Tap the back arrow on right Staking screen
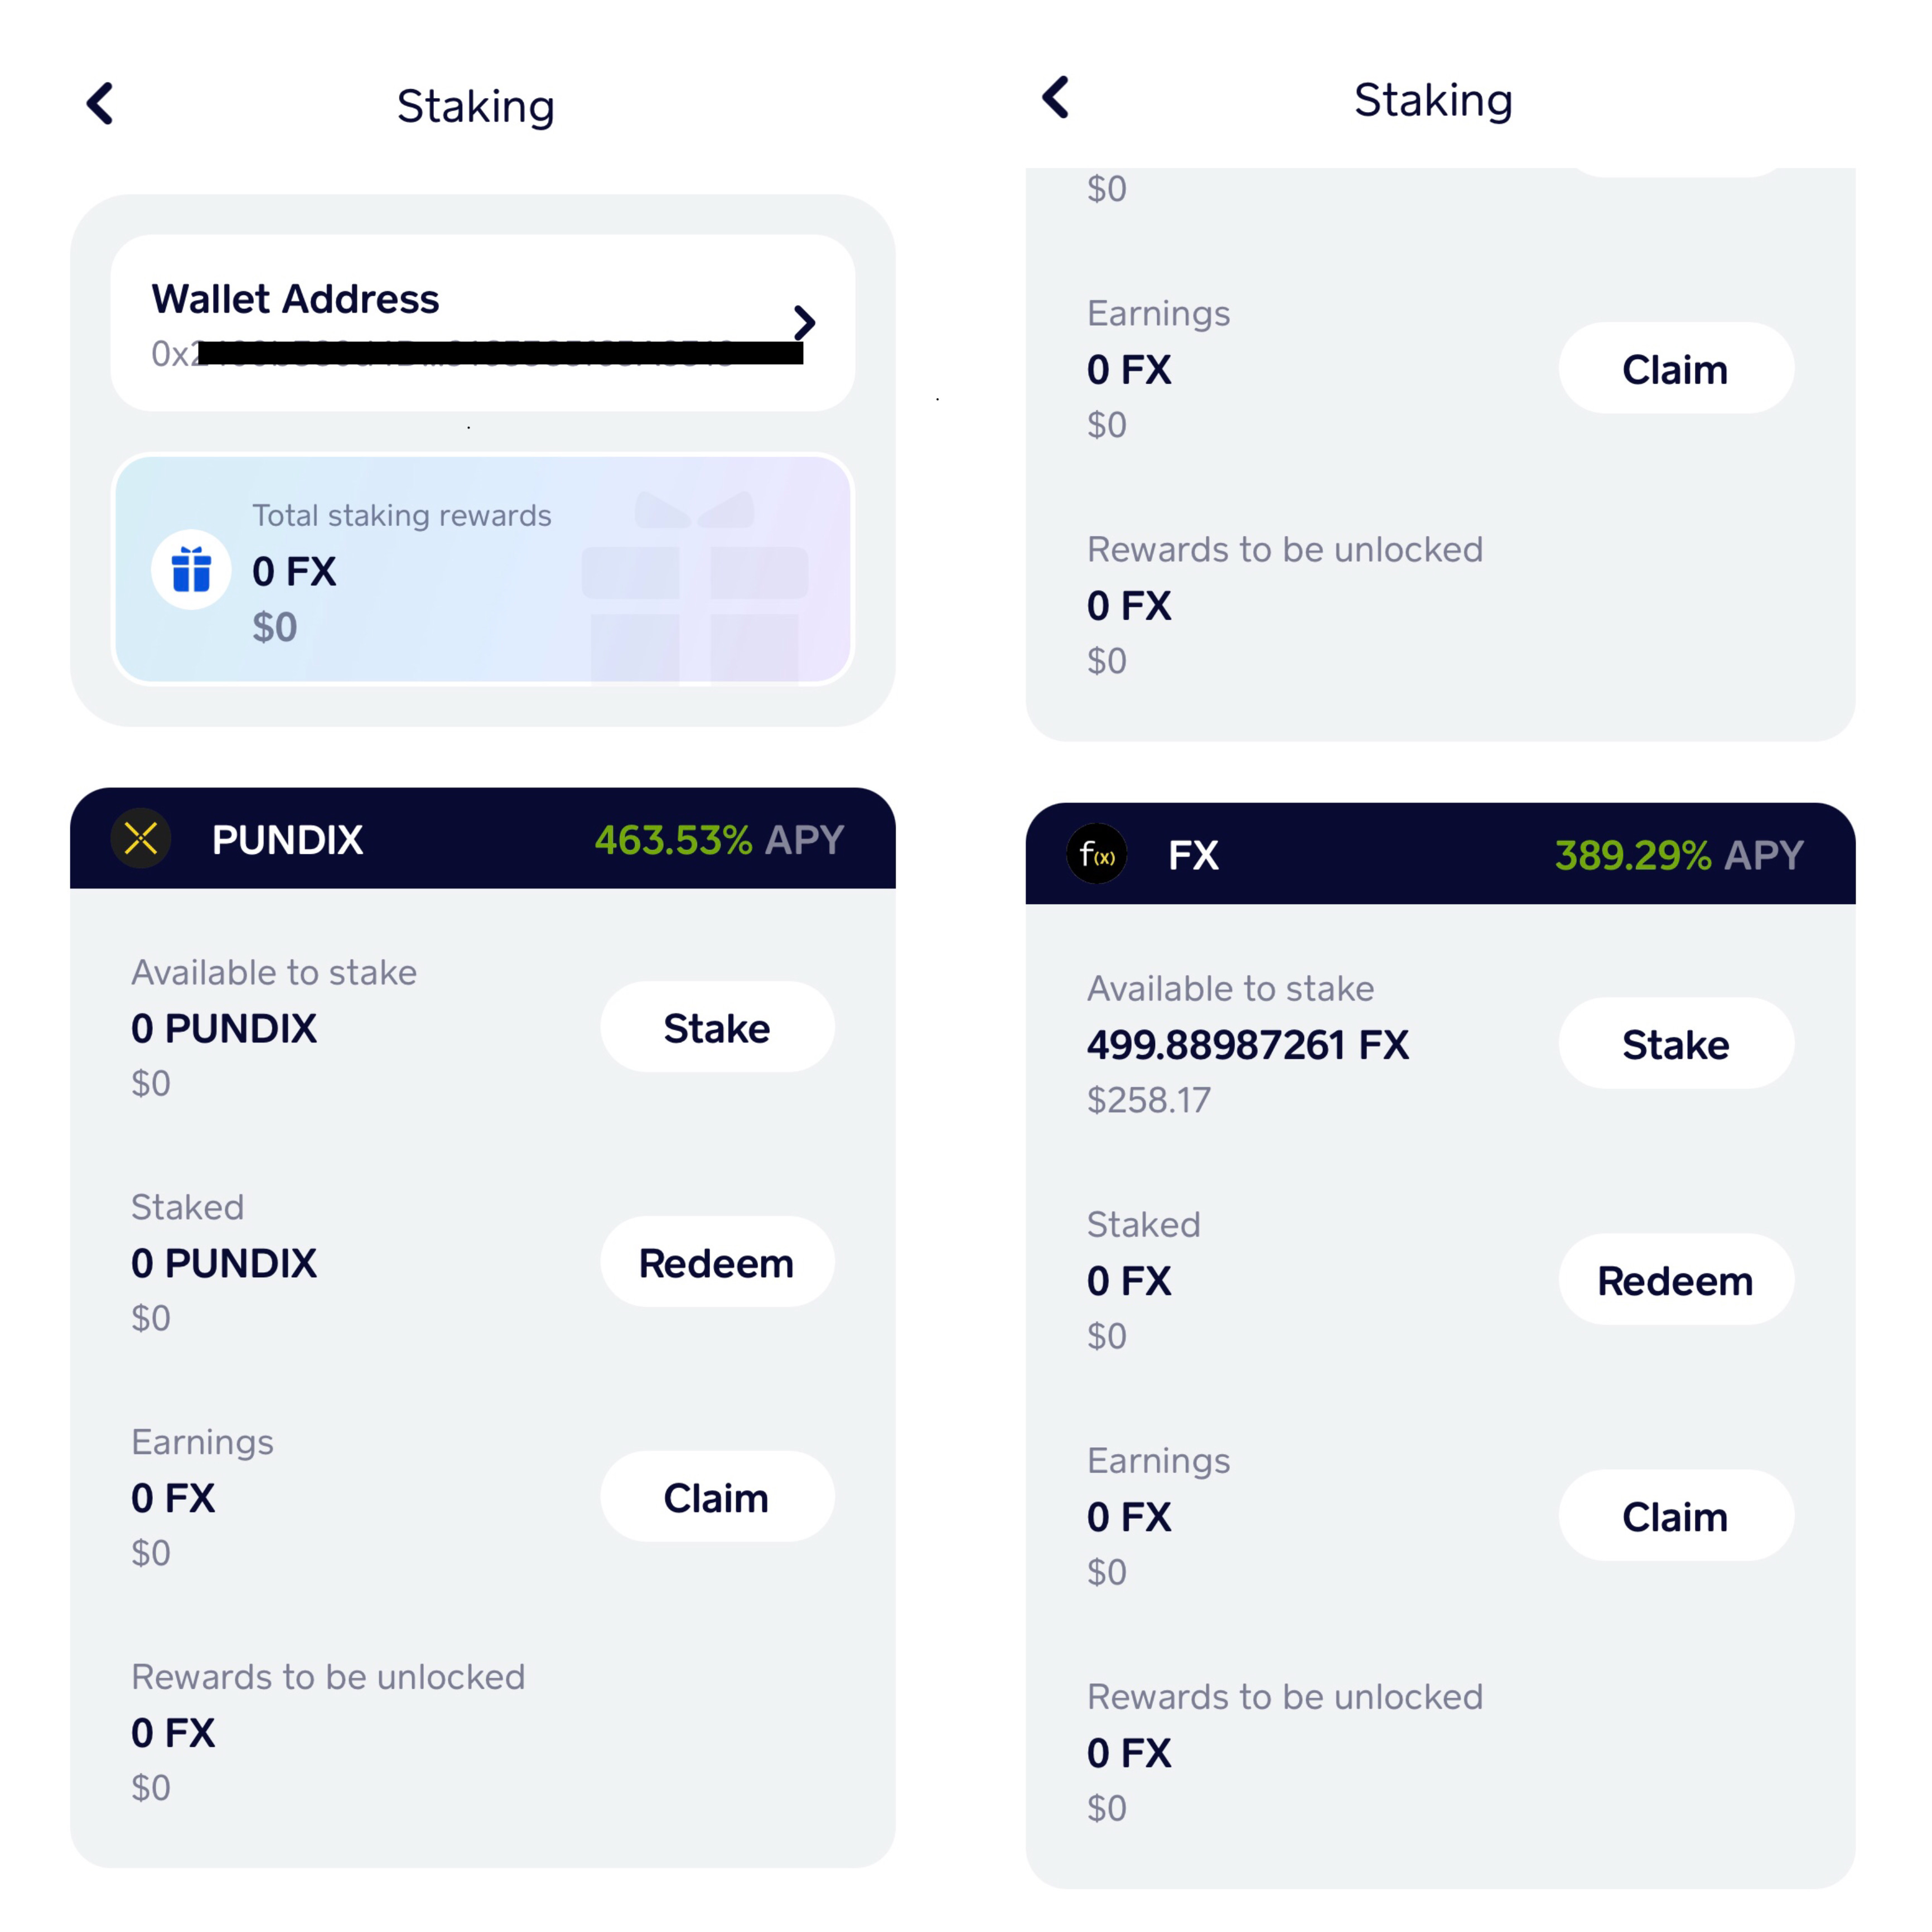The width and height of the screenshot is (1932, 1932). 1056,97
